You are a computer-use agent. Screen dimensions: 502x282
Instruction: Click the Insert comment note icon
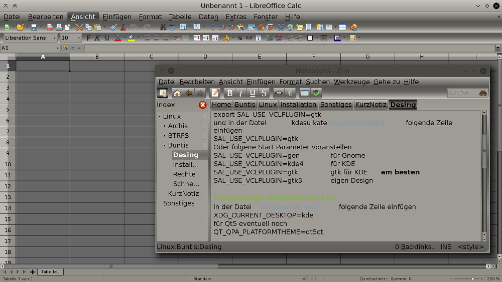click(x=299, y=27)
